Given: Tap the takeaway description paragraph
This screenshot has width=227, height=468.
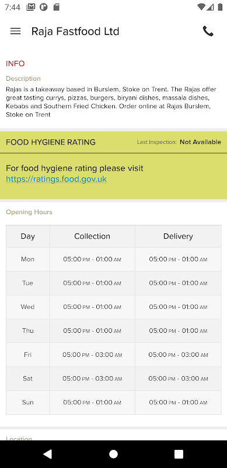Looking at the screenshot, I should 111,102.
